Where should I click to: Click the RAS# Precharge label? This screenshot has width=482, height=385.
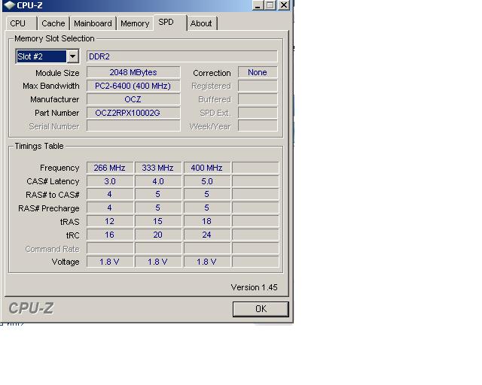click(x=49, y=208)
